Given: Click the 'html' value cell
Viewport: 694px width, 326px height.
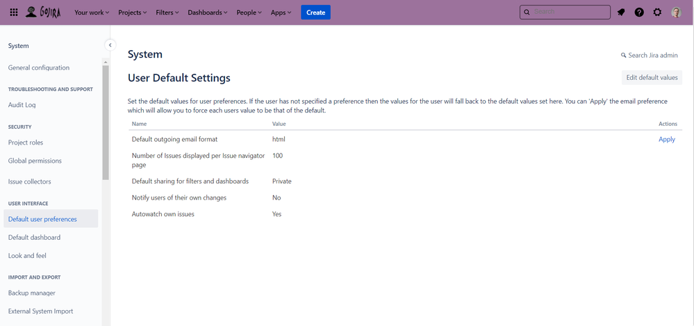Looking at the screenshot, I should coord(279,139).
